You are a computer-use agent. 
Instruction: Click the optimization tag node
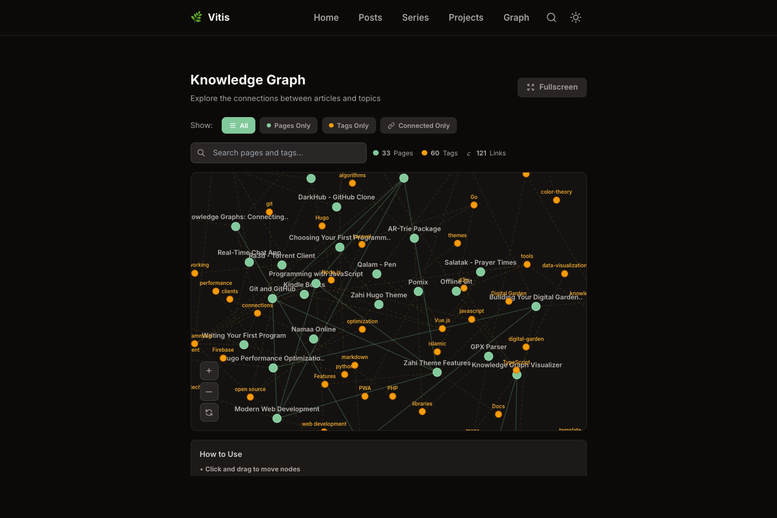[x=362, y=329]
